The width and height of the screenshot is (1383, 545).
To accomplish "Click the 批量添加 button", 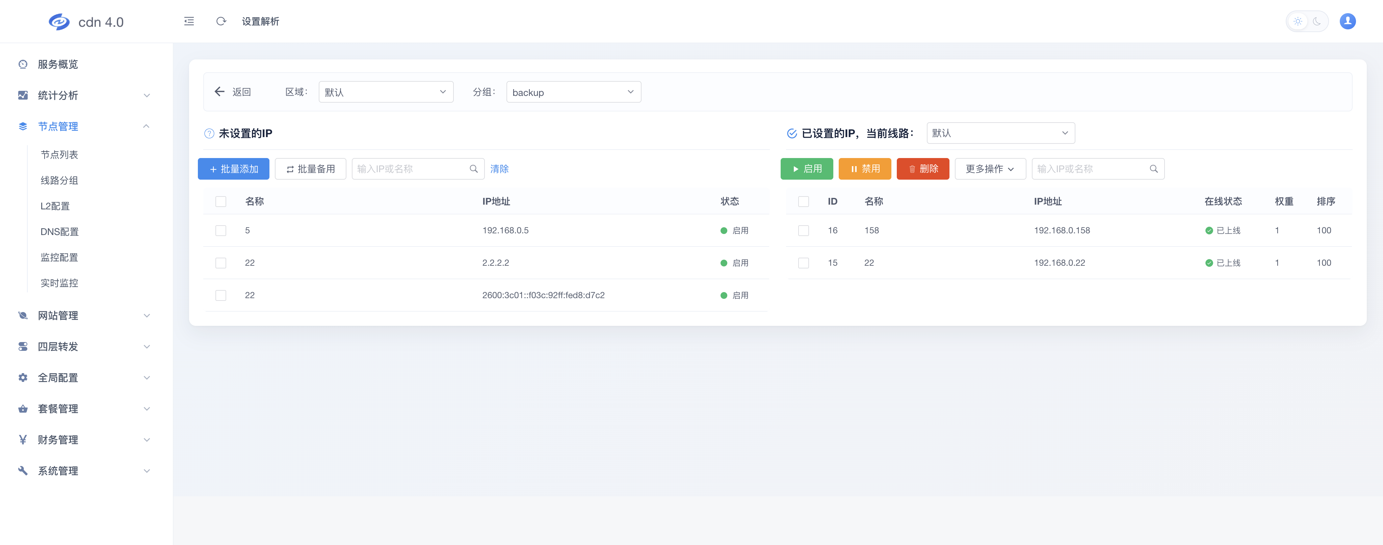I will pos(234,169).
